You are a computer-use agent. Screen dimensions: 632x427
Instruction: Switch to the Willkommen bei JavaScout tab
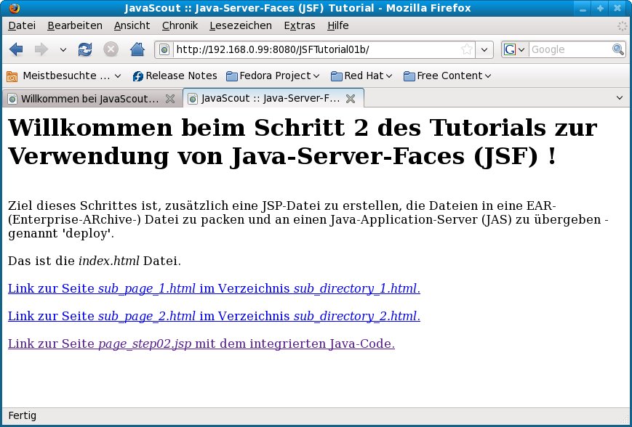click(87, 98)
